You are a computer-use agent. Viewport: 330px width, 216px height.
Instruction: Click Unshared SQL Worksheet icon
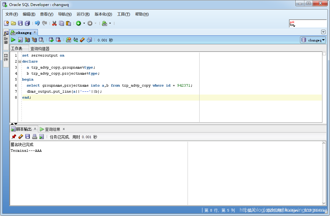[x=69, y=40]
